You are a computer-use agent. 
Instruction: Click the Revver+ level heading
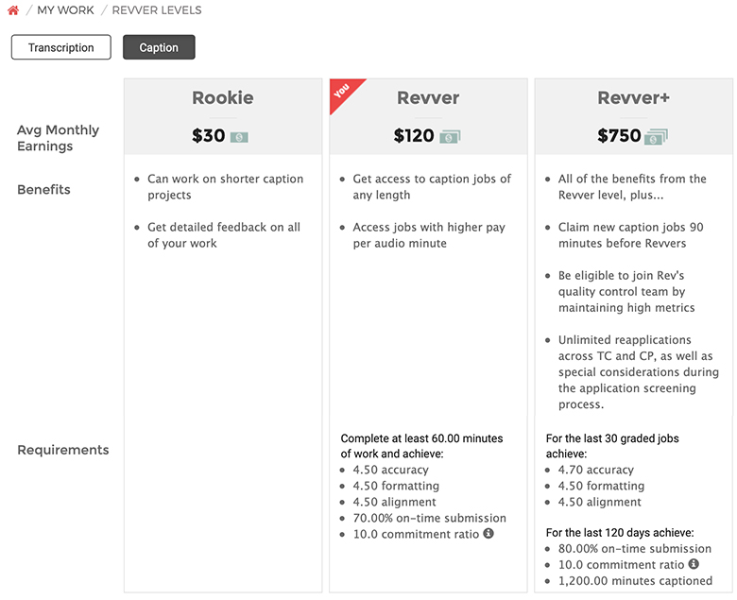(634, 97)
